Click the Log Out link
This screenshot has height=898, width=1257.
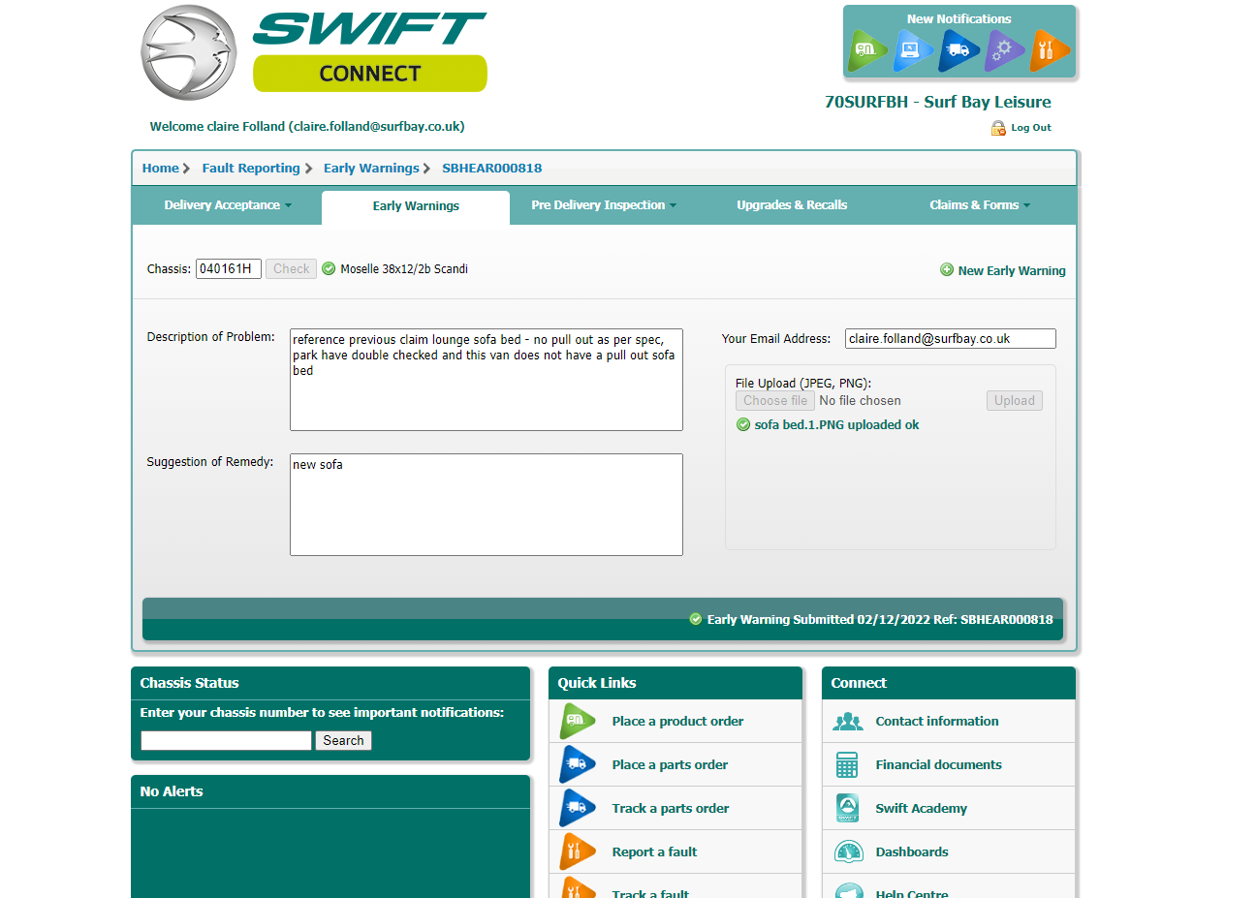pyautogui.click(x=1031, y=128)
